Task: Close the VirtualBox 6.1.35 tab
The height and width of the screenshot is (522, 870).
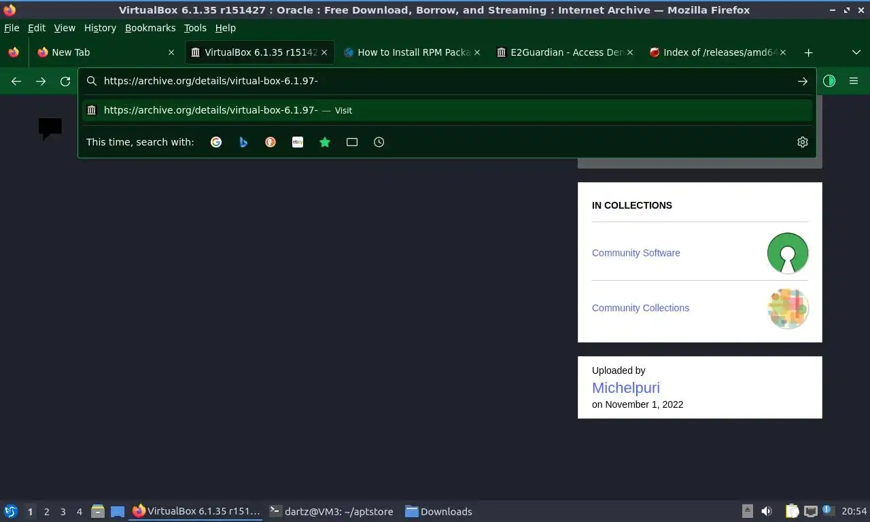Action: 324,52
